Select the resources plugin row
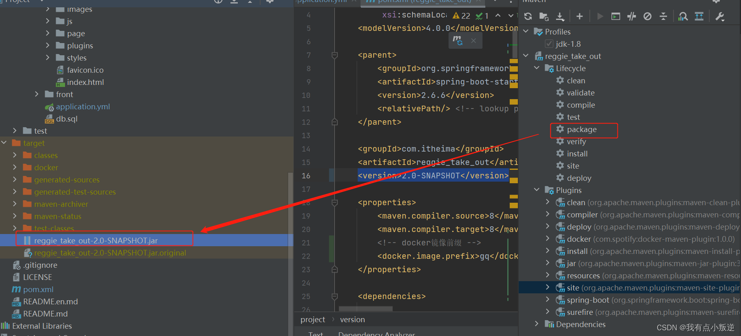The width and height of the screenshot is (741, 336). [x=630, y=275]
